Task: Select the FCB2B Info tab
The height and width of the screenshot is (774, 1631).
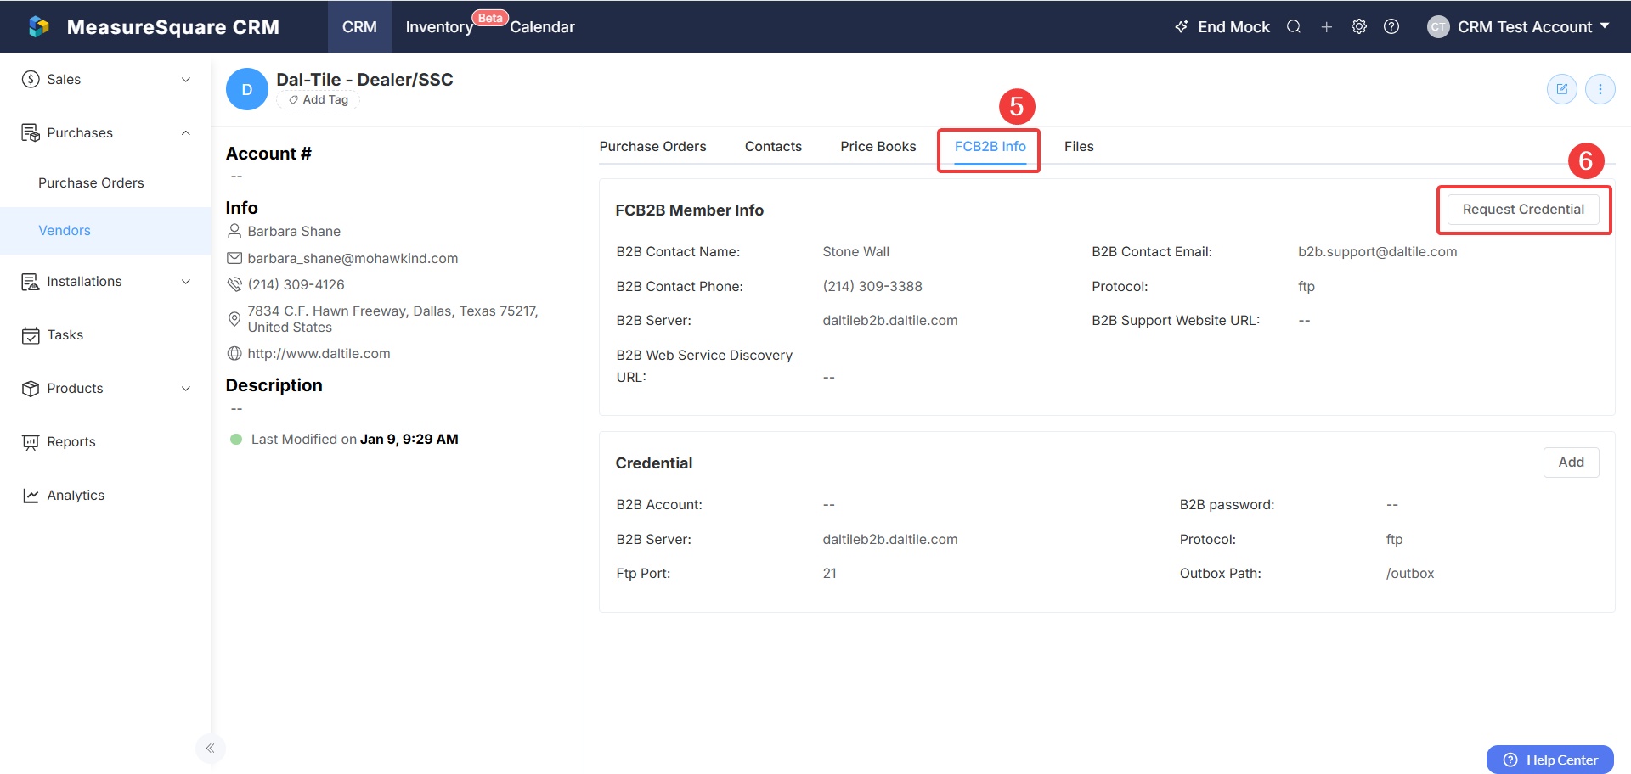Action: (x=990, y=146)
